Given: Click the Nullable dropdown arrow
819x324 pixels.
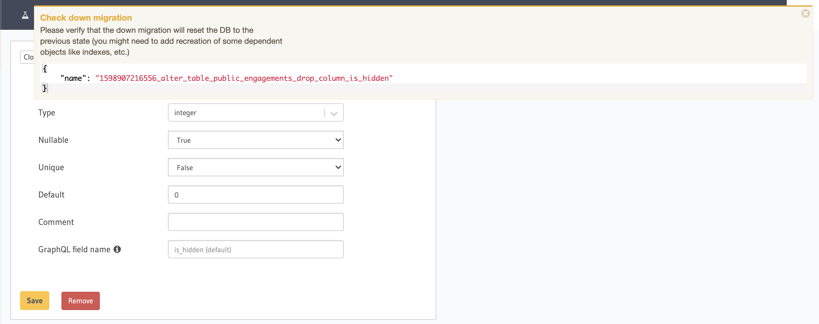Looking at the screenshot, I should point(338,140).
